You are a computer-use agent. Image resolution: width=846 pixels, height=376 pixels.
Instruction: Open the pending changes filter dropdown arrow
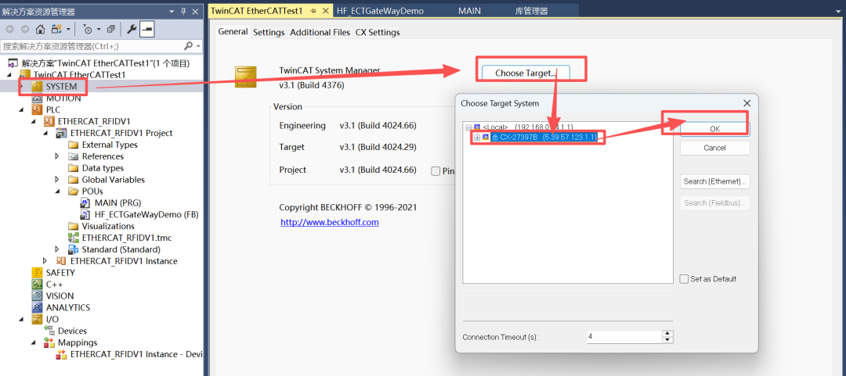click(99, 29)
